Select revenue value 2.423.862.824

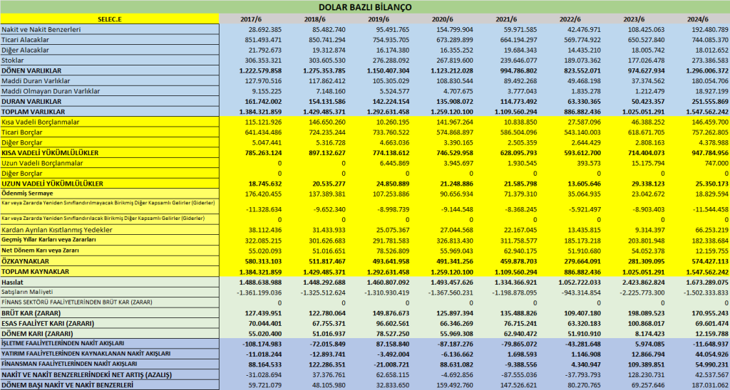tap(641, 282)
